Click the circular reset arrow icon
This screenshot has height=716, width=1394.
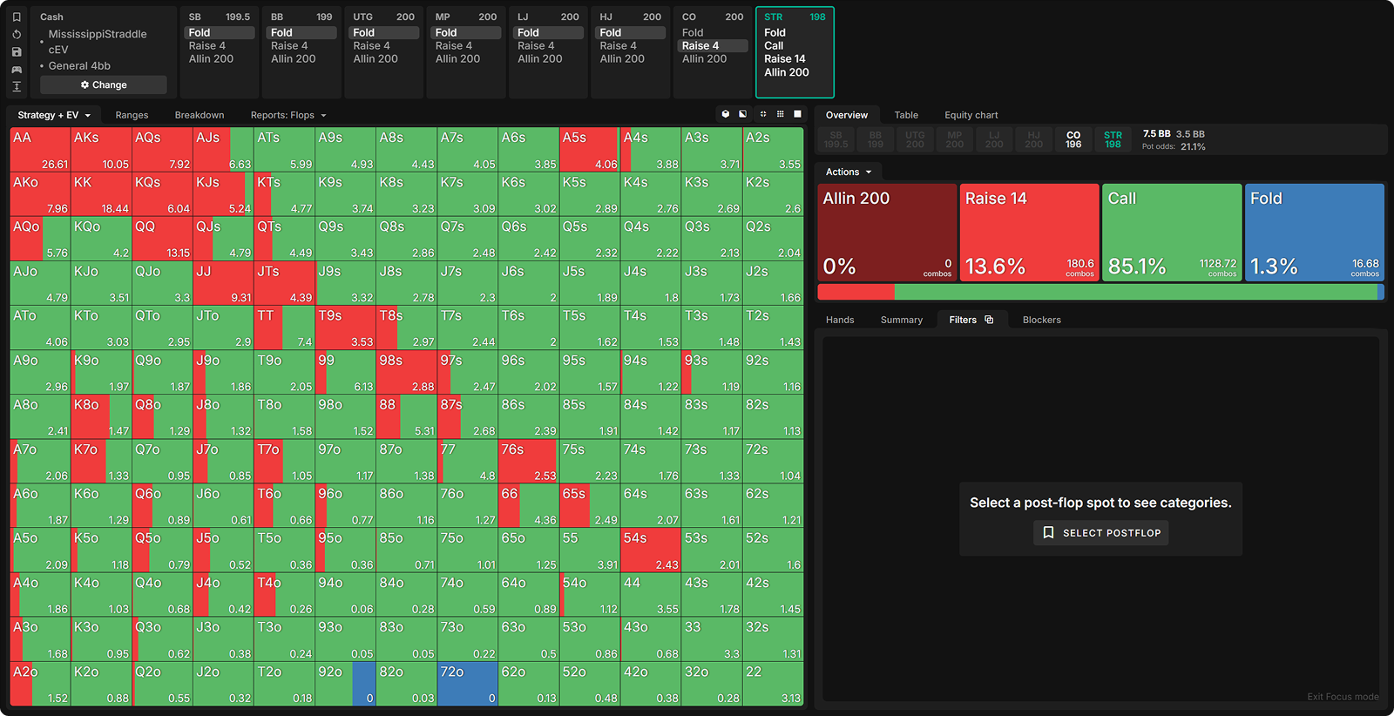(17, 35)
